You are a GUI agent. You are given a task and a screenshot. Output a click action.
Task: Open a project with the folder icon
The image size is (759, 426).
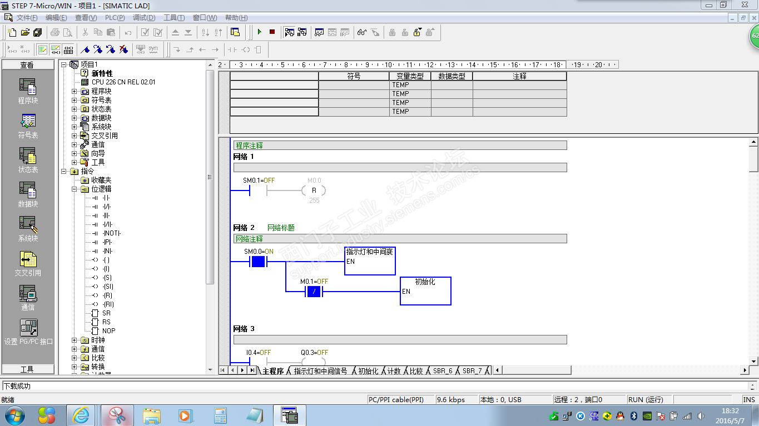click(25, 32)
